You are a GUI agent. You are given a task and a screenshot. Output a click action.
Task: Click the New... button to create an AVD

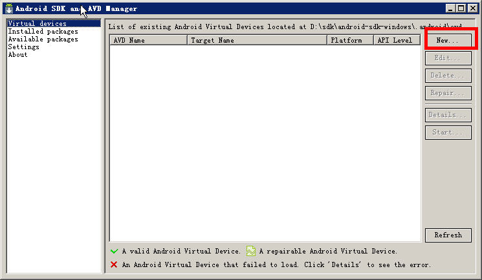coord(448,40)
